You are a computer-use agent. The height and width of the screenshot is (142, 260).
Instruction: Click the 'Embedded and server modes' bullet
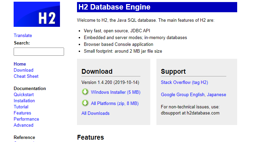[x=135, y=37]
